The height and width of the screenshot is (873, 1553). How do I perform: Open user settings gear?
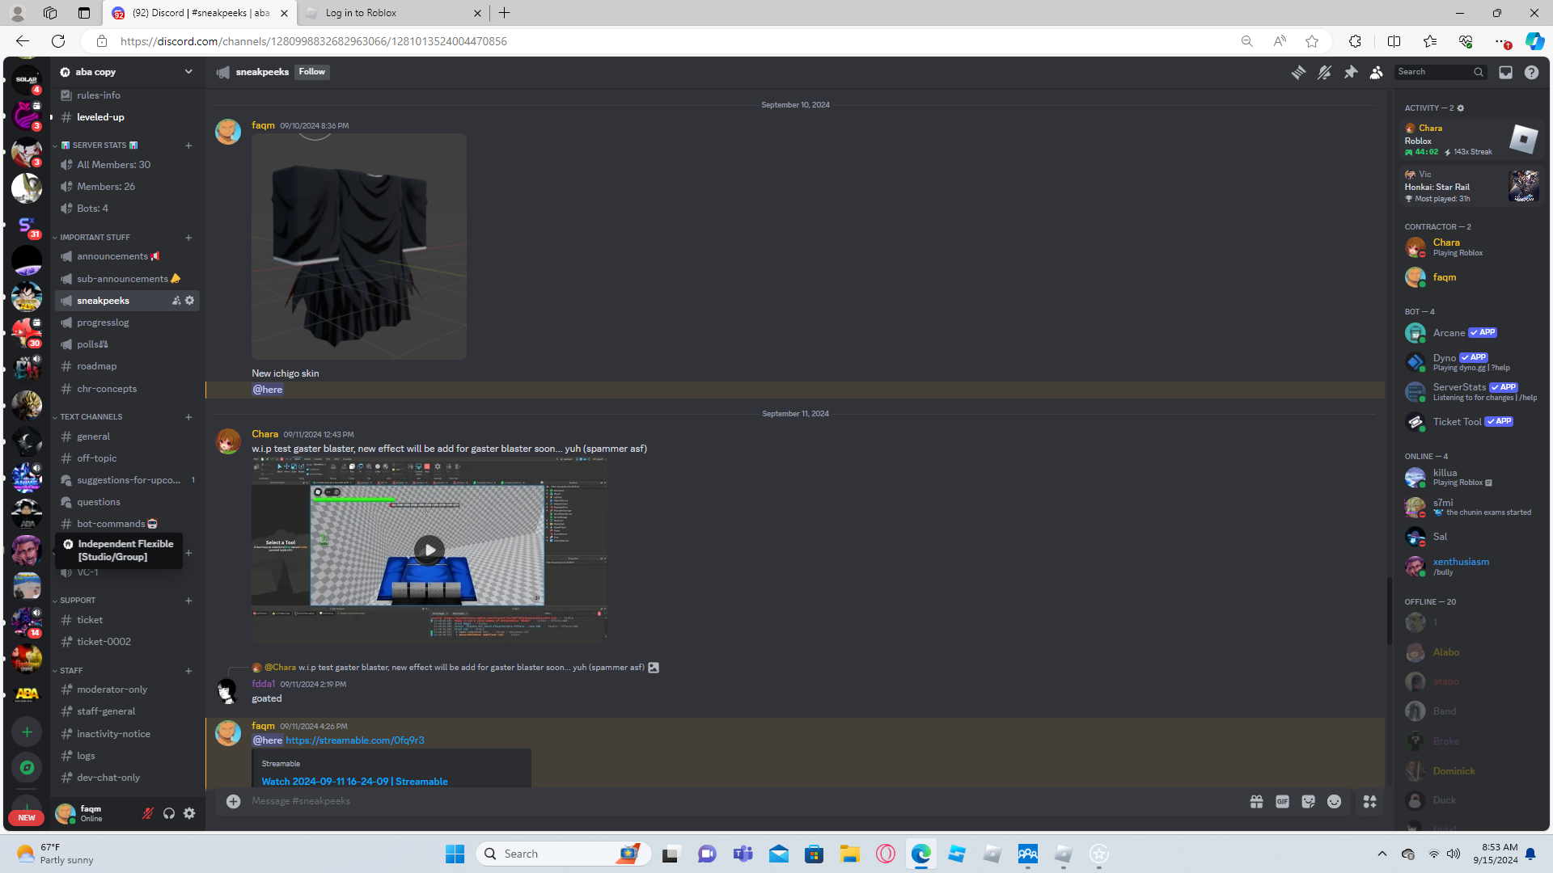tap(189, 814)
